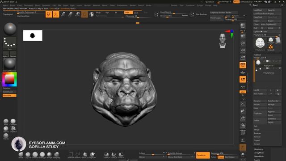
Task: Select the Scale transform icon
Action: 70,14
